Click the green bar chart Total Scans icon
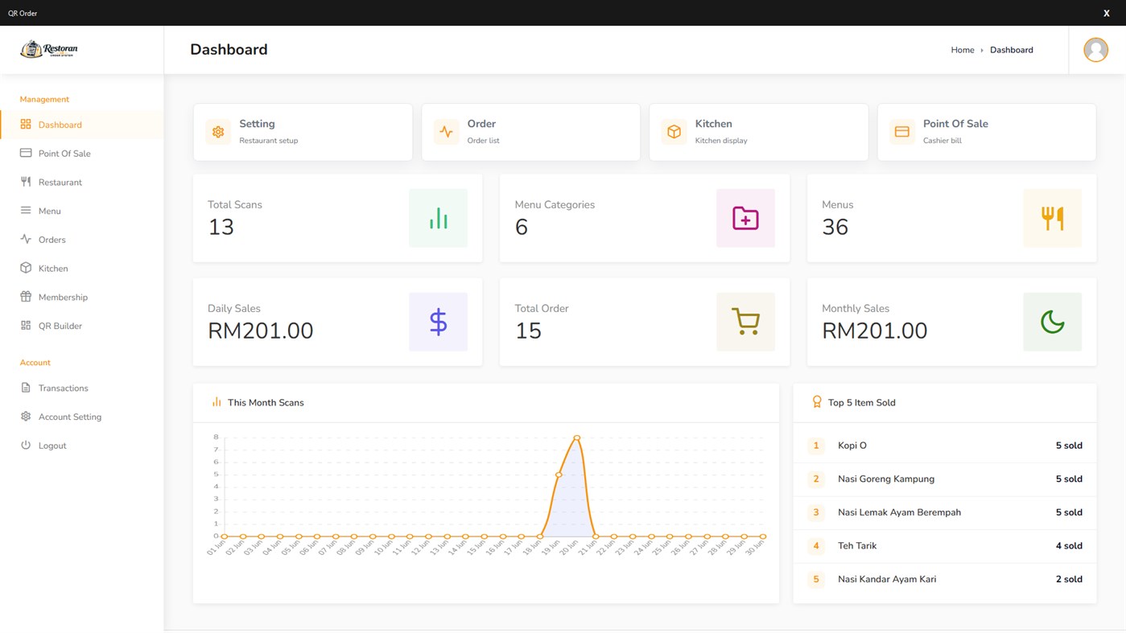Screen dimensions: 1126x633 coord(438,218)
